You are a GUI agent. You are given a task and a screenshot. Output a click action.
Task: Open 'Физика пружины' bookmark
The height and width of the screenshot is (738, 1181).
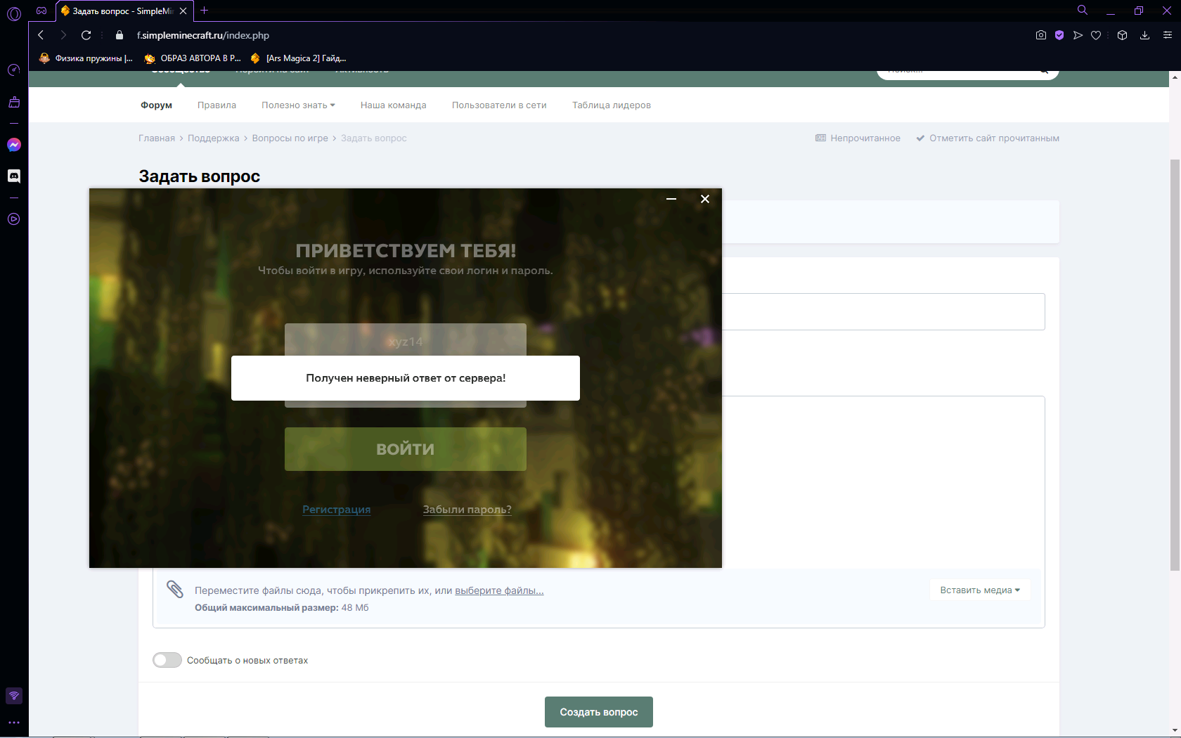(x=86, y=58)
